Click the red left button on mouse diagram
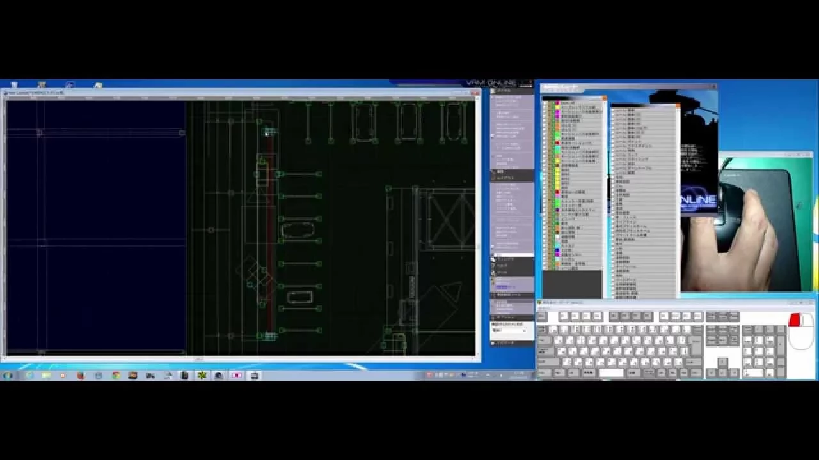Viewport: 819px width, 460px height. 794,320
